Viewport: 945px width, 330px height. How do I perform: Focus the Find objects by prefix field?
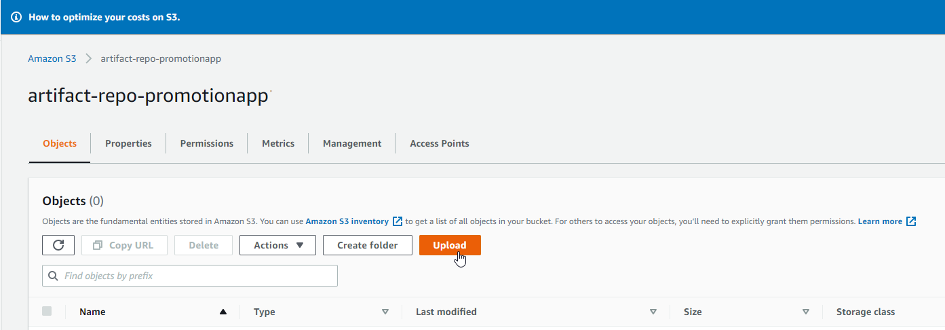(190, 276)
